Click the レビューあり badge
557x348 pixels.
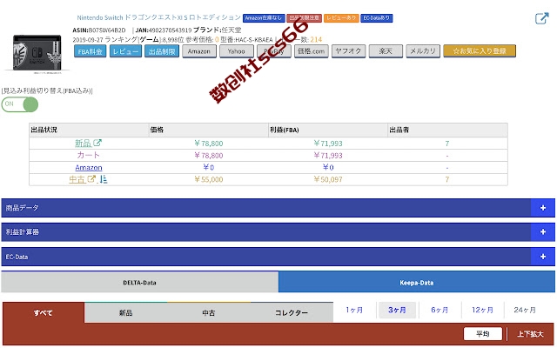click(341, 17)
